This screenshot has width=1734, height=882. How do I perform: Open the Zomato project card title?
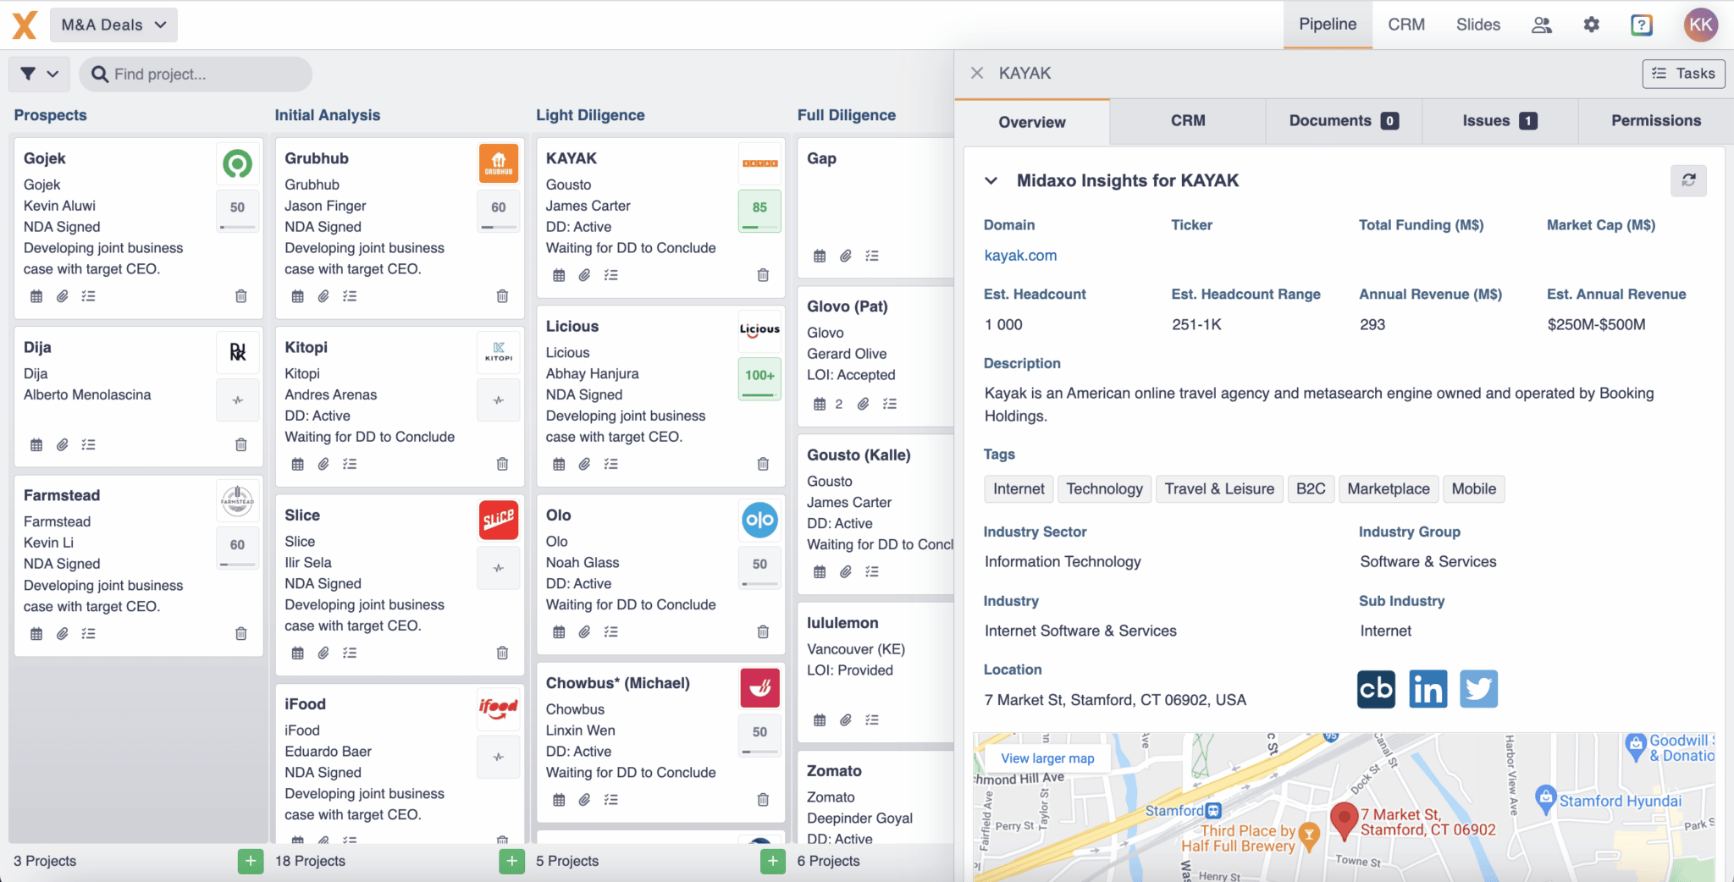(x=834, y=771)
